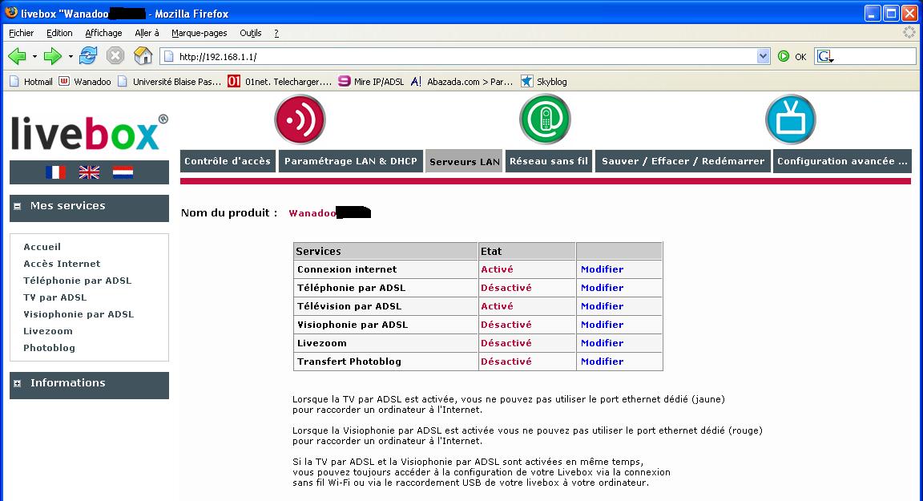
Task: Expand the Informations section
Action: 17,383
